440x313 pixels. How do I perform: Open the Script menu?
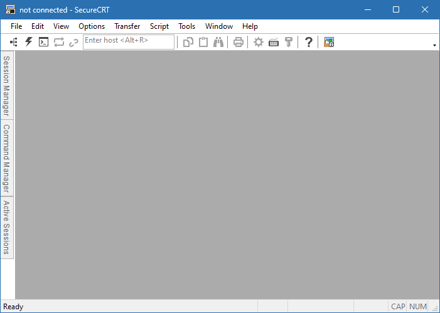(x=159, y=26)
